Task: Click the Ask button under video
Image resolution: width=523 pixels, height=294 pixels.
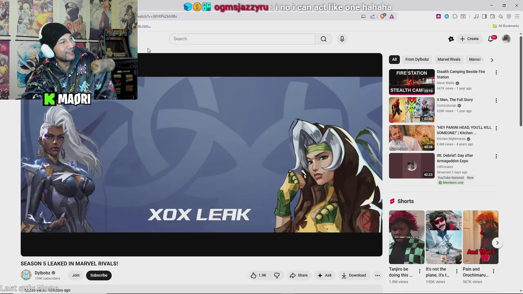Action: (x=324, y=275)
